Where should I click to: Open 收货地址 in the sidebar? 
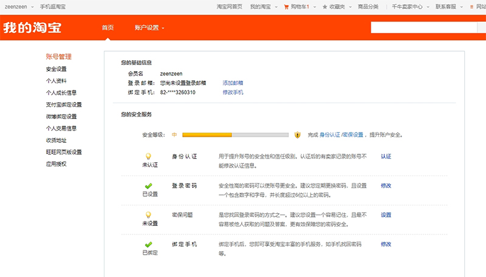(56, 140)
